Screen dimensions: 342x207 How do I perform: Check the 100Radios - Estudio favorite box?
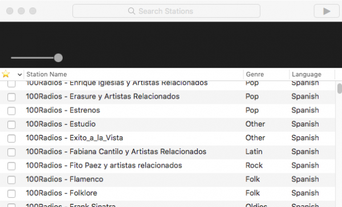pos(11,124)
